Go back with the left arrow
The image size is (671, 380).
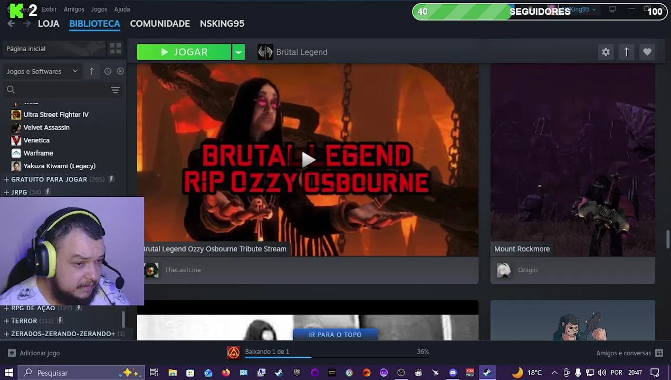point(12,24)
